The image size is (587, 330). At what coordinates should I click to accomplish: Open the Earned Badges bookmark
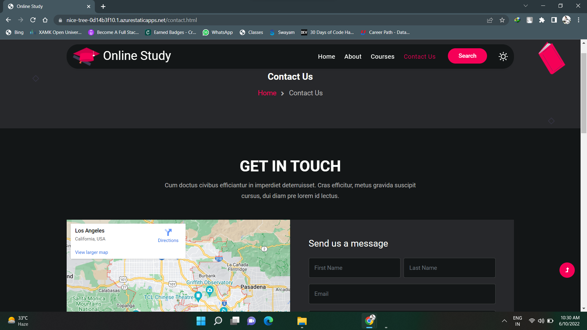(x=171, y=32)
